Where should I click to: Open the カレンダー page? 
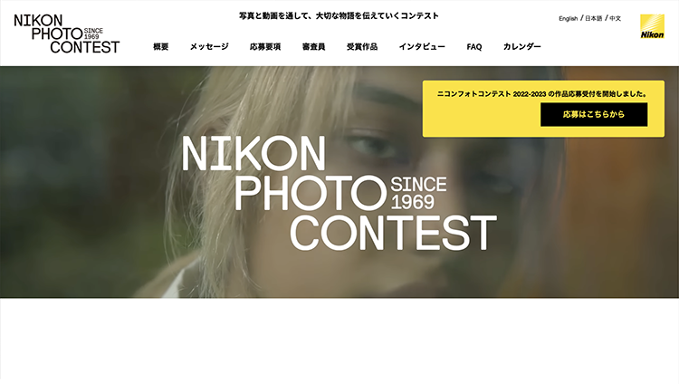(521, 46)
